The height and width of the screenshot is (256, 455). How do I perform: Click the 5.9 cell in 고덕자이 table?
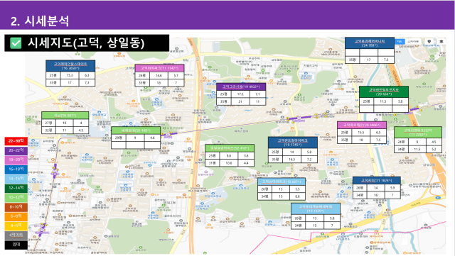pos(392,188)
